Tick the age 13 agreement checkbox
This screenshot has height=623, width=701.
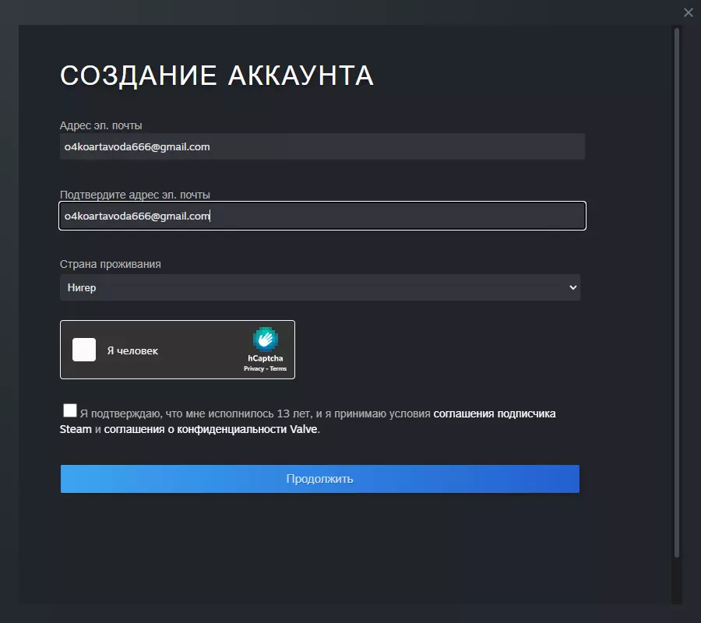pyautogui.click(x=70, y=410)
